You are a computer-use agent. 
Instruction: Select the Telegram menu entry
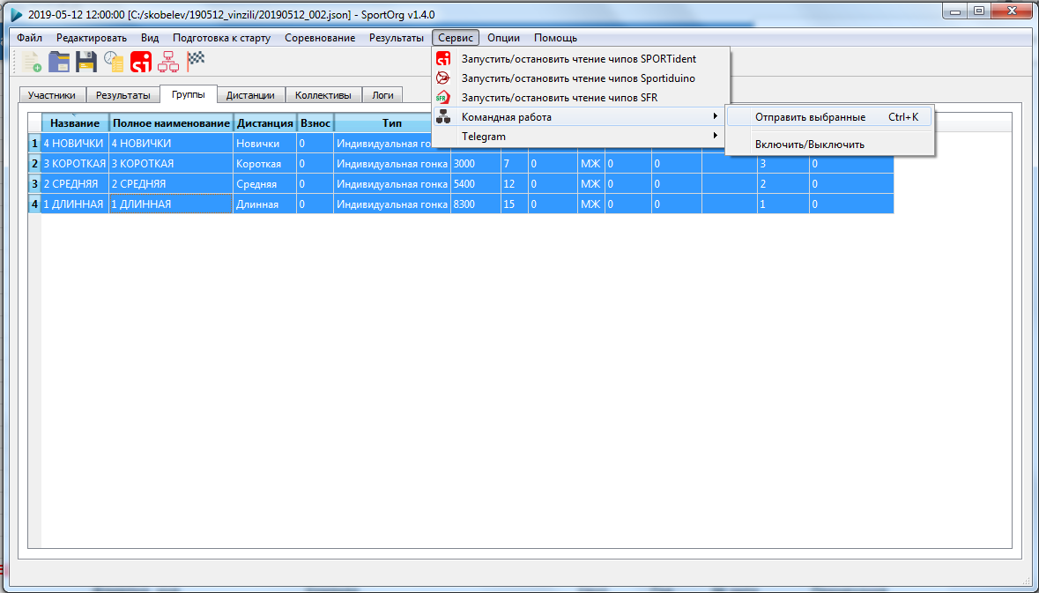(x=581, y=137)
